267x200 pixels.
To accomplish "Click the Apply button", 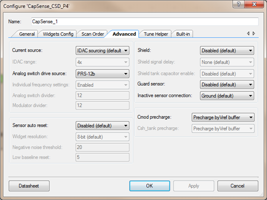I will click(x=194, y=186).
